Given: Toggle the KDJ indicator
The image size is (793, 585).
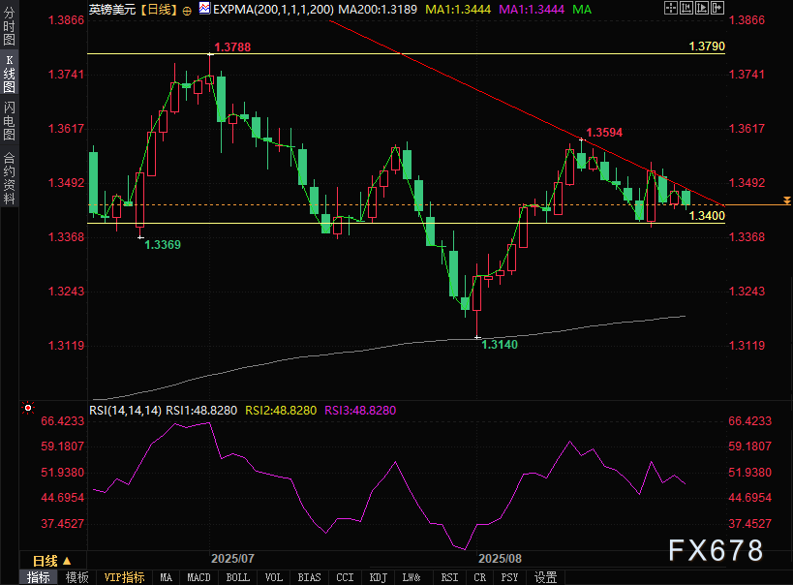Looking at the screenshot, I should [x=378, y=577].
